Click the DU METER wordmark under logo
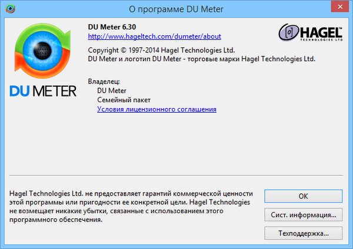 point(43,91)
